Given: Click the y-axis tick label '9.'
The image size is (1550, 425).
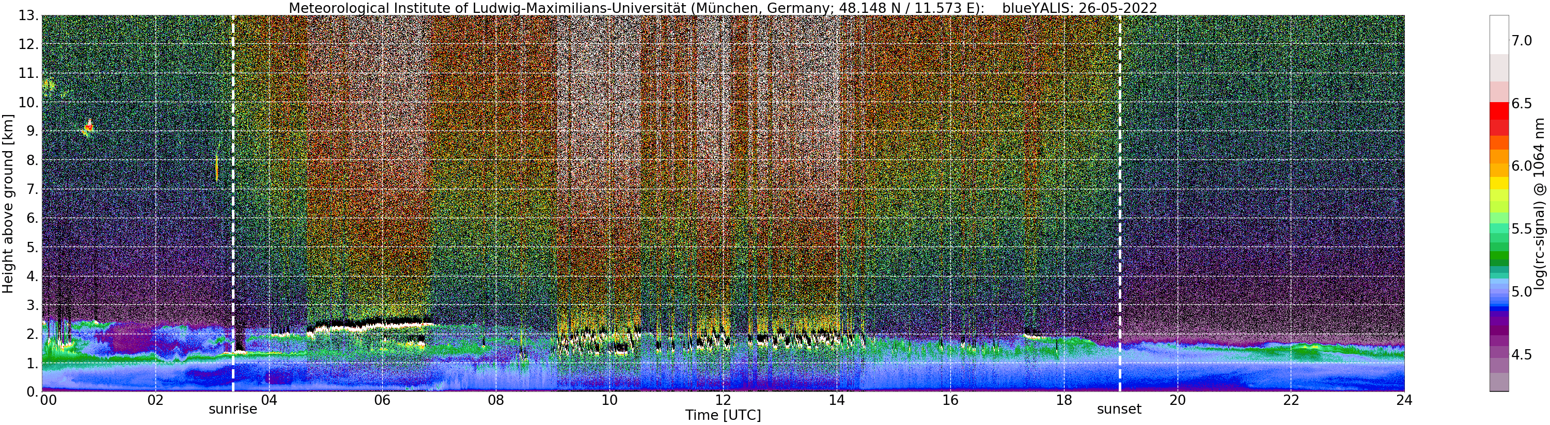Looking at the screenshot, I should pyautogui.click(x=32, y=131).
